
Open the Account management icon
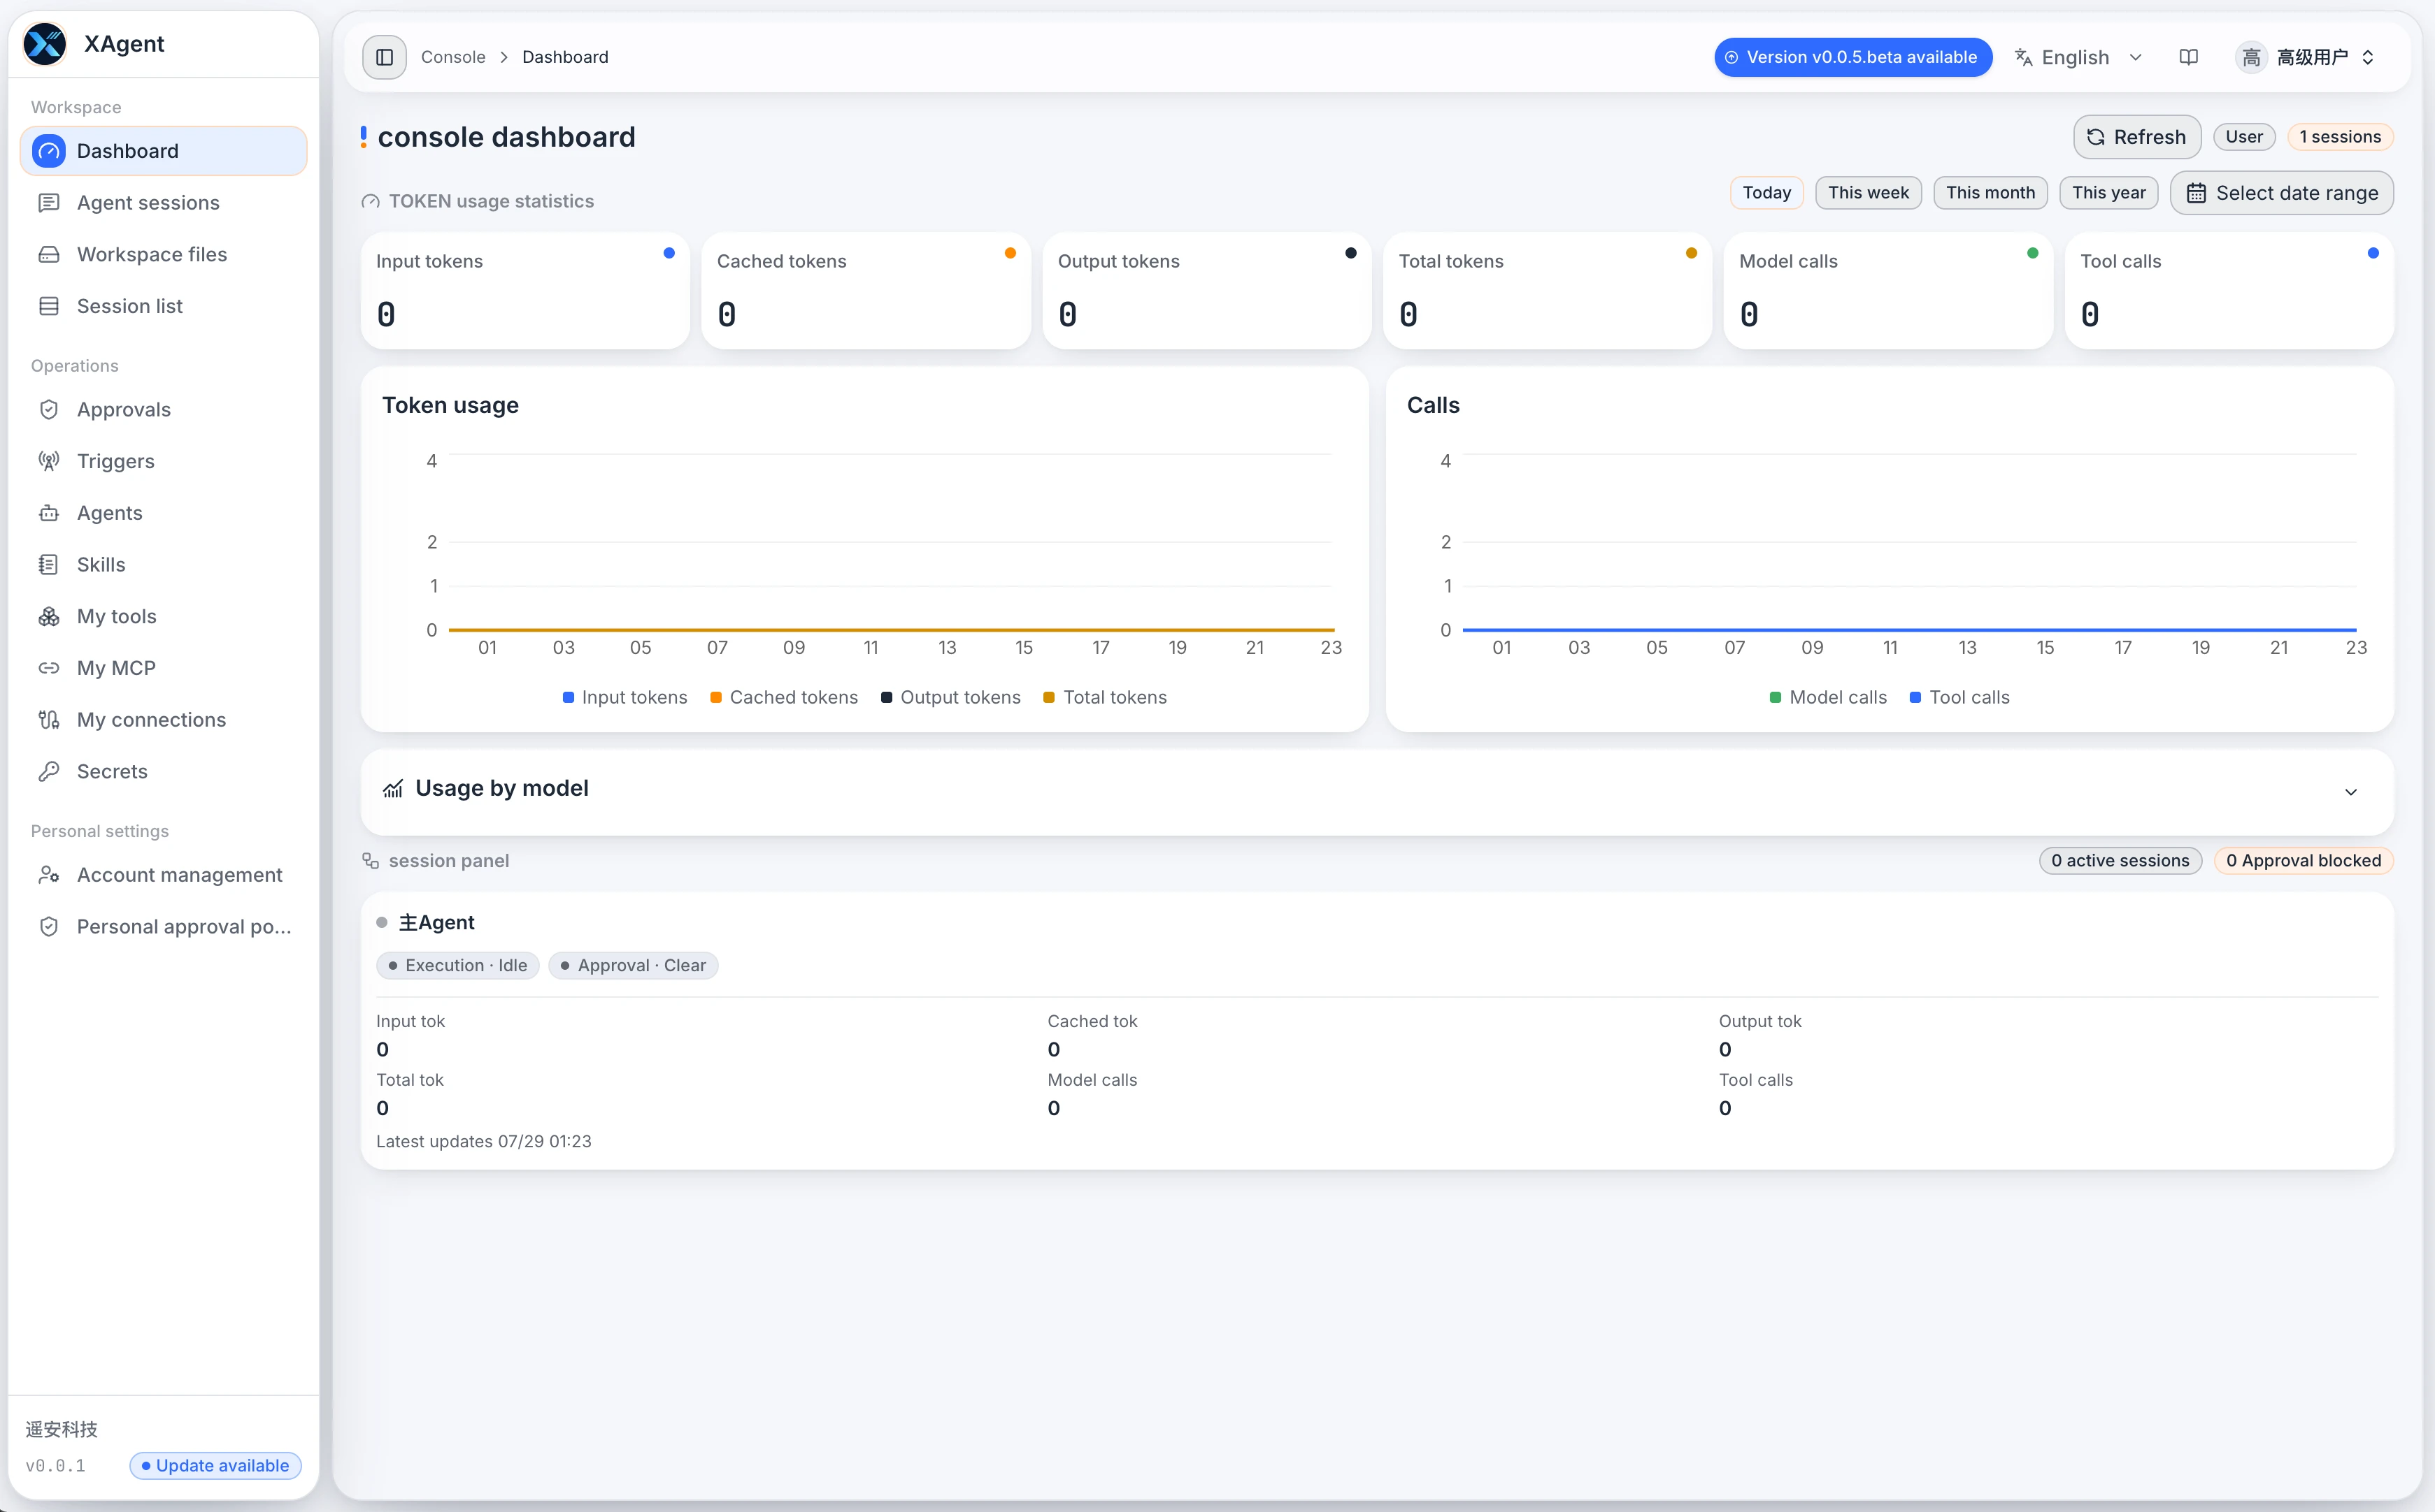tap(48, 875)
